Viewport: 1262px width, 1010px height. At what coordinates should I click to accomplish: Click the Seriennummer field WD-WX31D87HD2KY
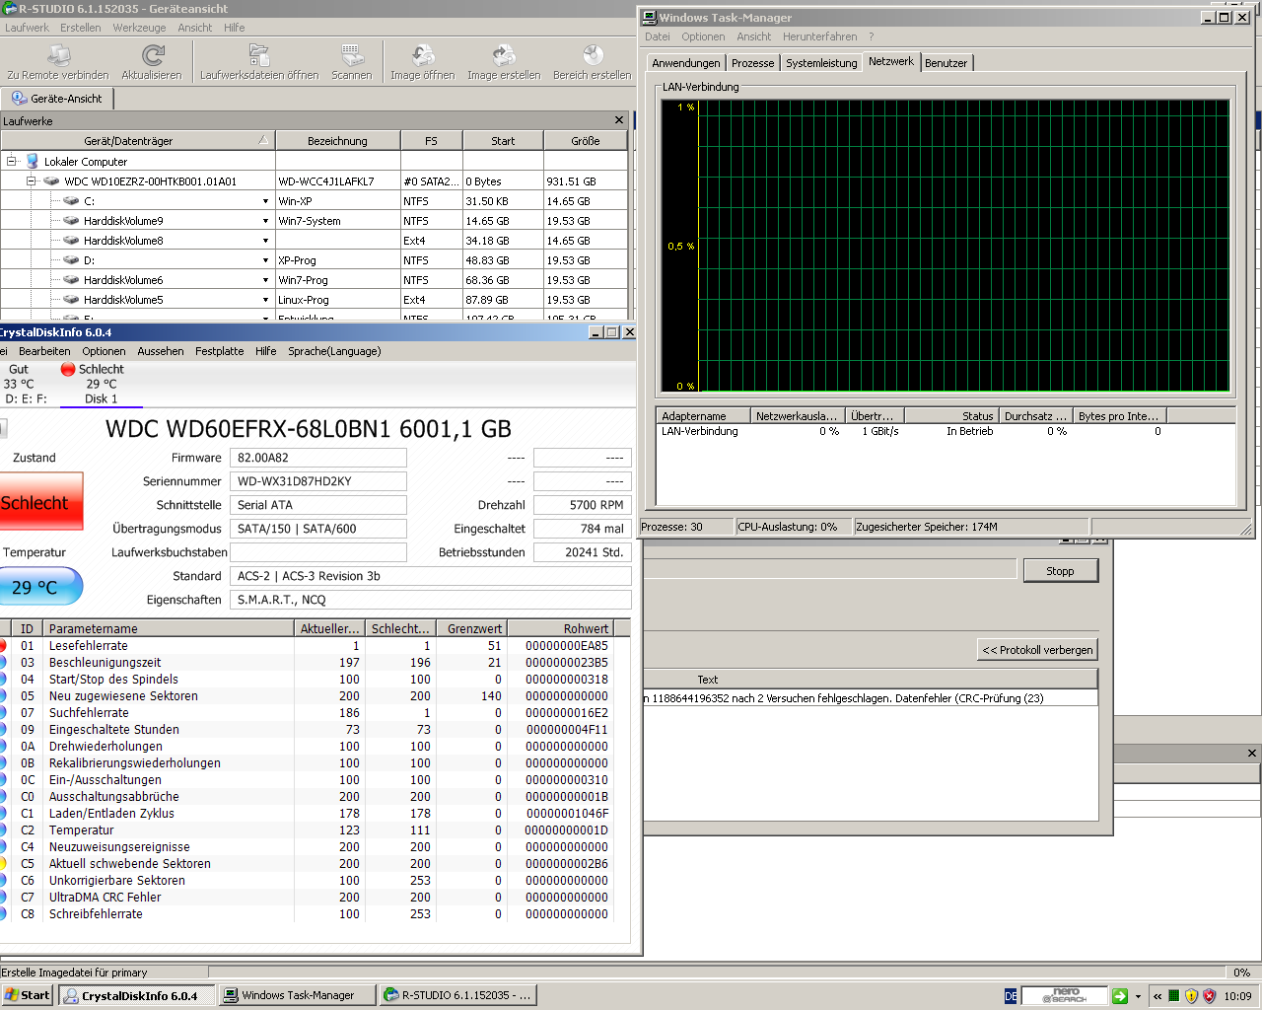pyautogui.click(x=318, y=481)
